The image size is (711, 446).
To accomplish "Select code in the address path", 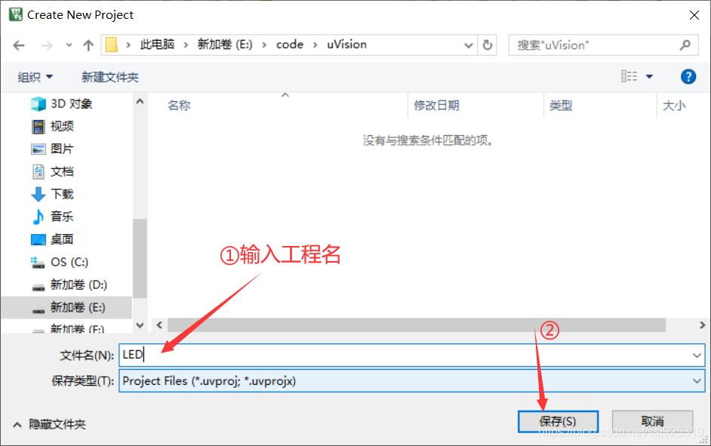I will [290, 45].
